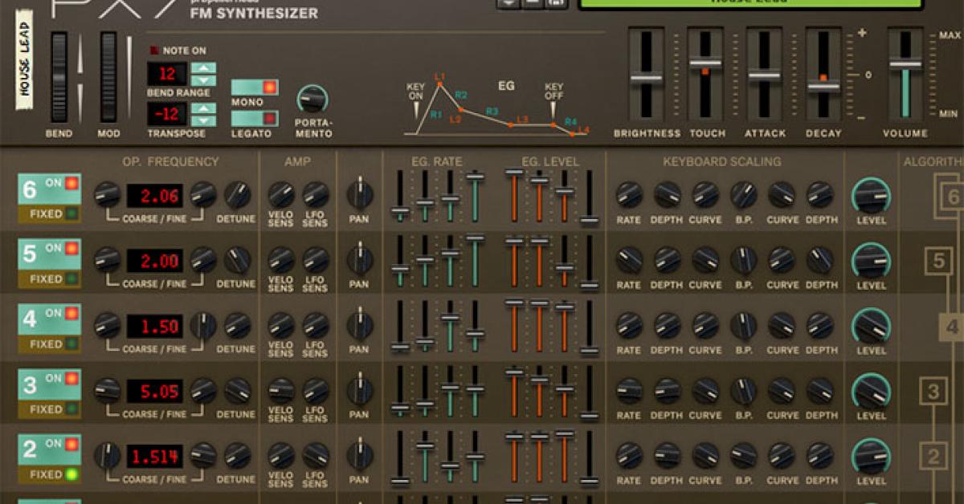The image size is (964, 504).
Task: Click the save patch disk icon
Action: [555, 3]
